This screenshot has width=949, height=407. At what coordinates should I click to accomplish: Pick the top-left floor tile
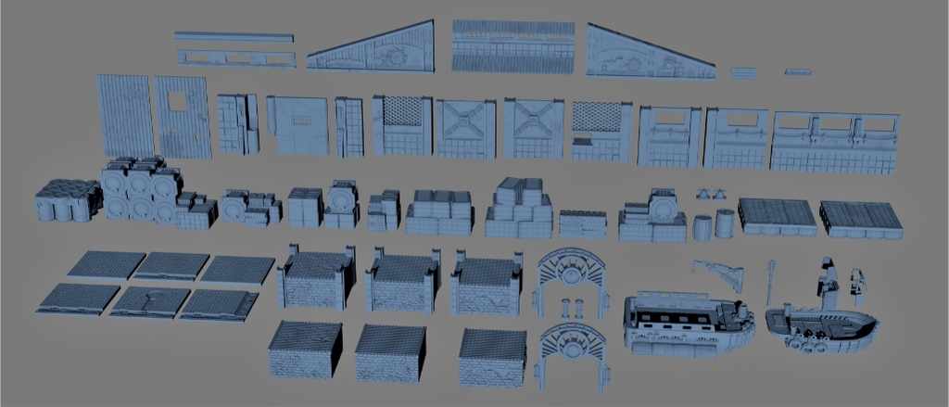click(x=106, y=264)
